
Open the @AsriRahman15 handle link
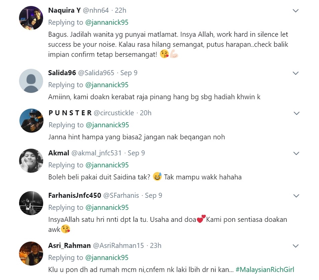(x=118, y=246)
